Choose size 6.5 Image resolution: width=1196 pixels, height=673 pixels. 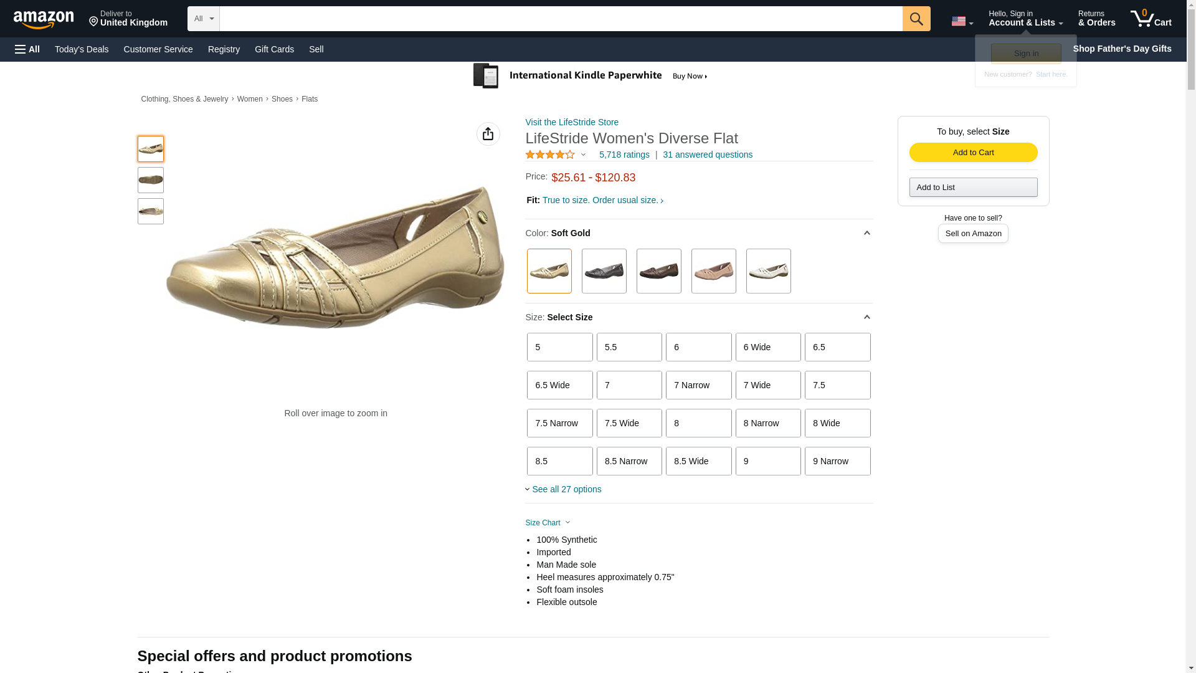click(x=837, y=347)
